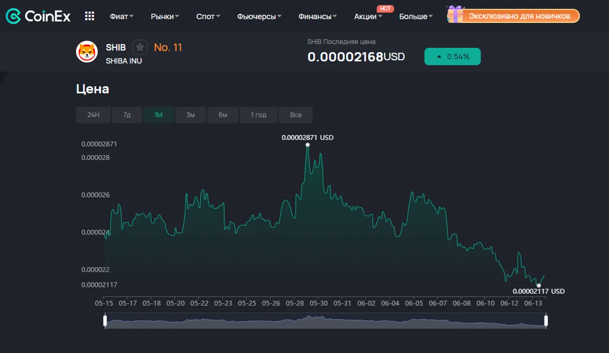Expand the Фиат dropdown menu
This screenshot has width=609, height=353.
[121, 16]
